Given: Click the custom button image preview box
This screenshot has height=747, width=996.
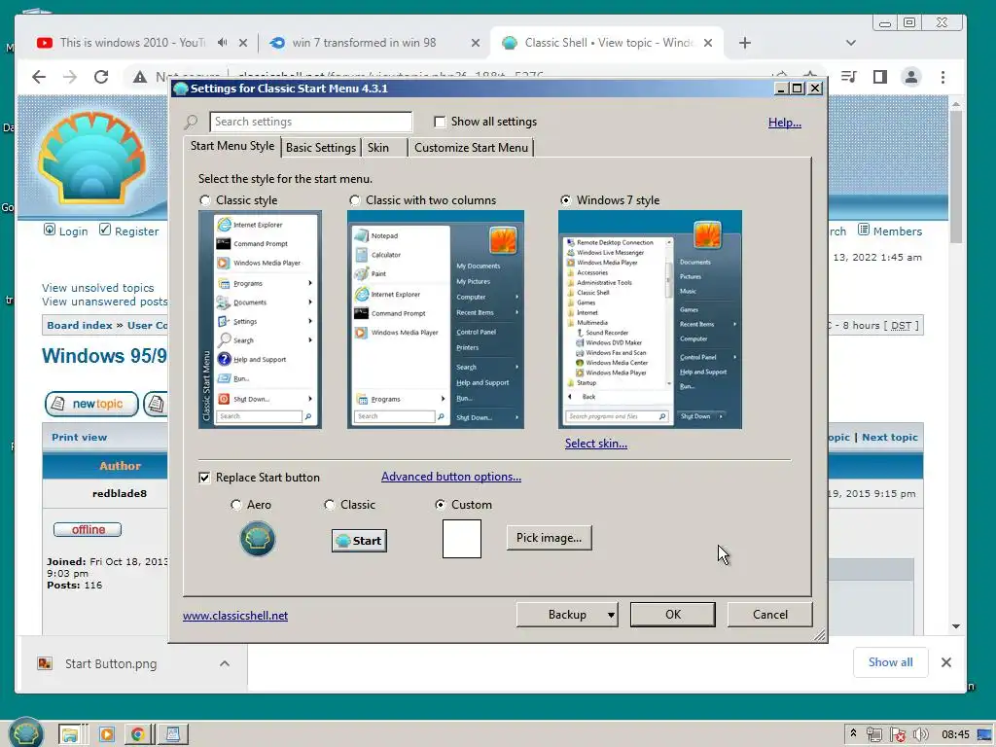Looking at the screenshot, I should click(462, 539).
